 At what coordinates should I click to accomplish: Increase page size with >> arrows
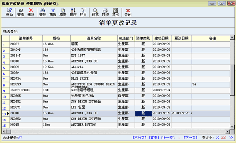231,138
